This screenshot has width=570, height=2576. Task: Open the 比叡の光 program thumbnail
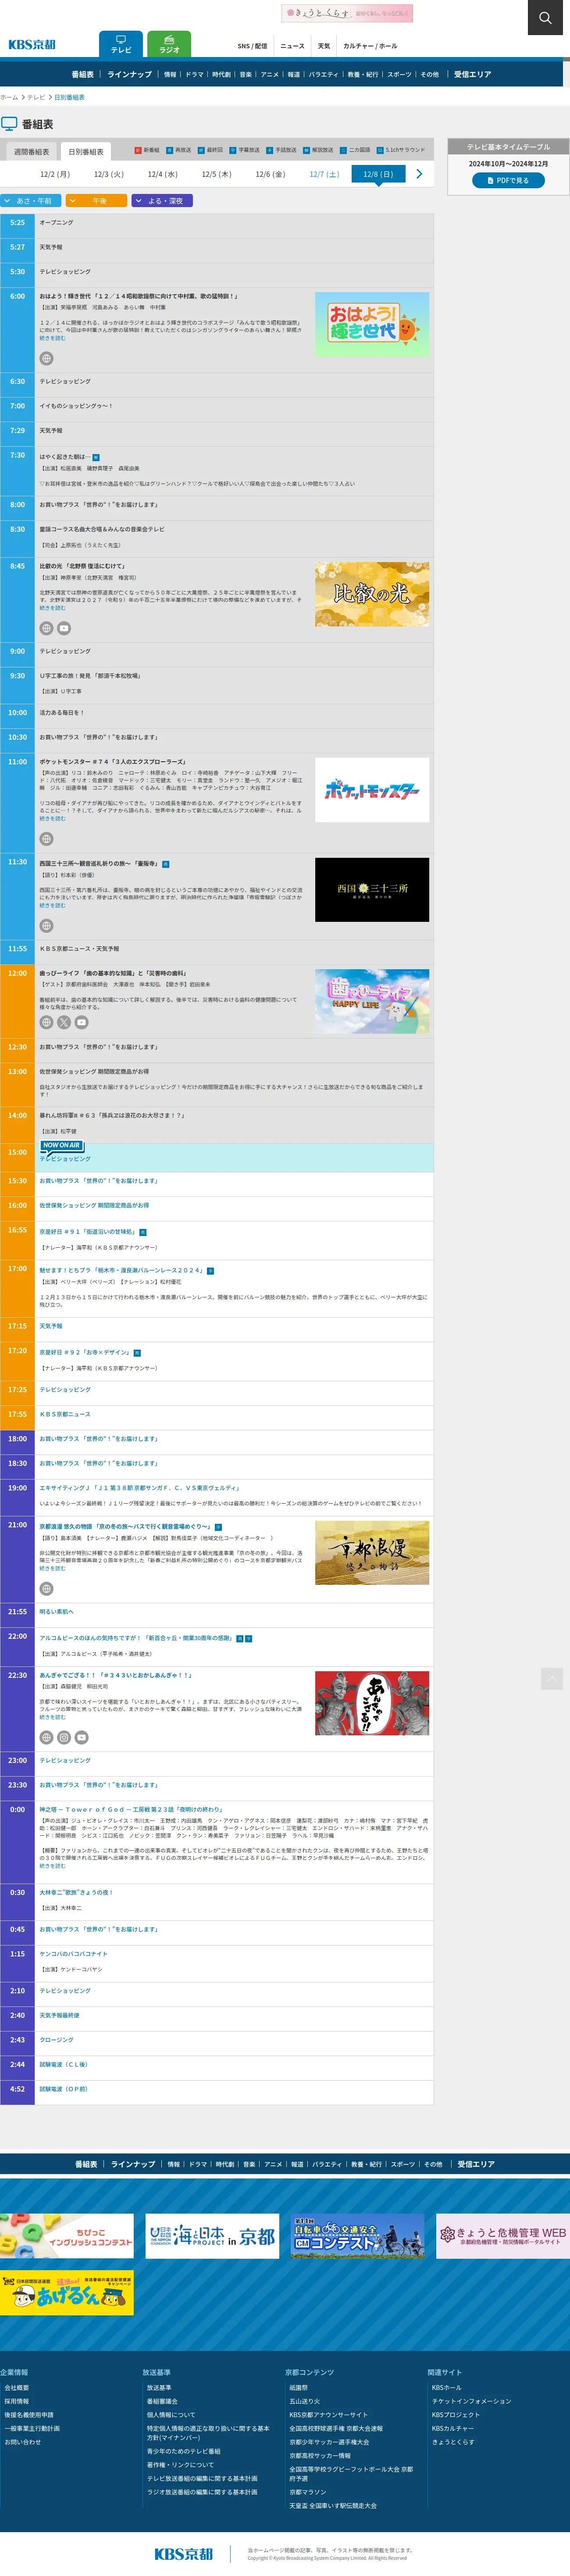[x=372, y=594]
